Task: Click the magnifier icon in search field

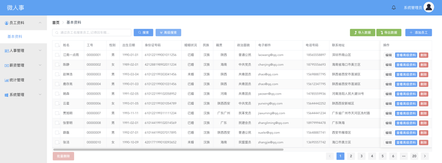Action: pyautogui.click(x=57, y=33)
